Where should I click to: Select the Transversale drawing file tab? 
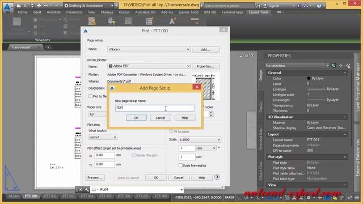point(22,47)
